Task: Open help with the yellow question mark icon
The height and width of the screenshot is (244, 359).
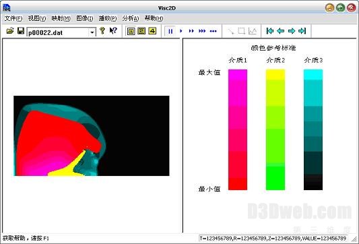Action: [x=102, y=31]
